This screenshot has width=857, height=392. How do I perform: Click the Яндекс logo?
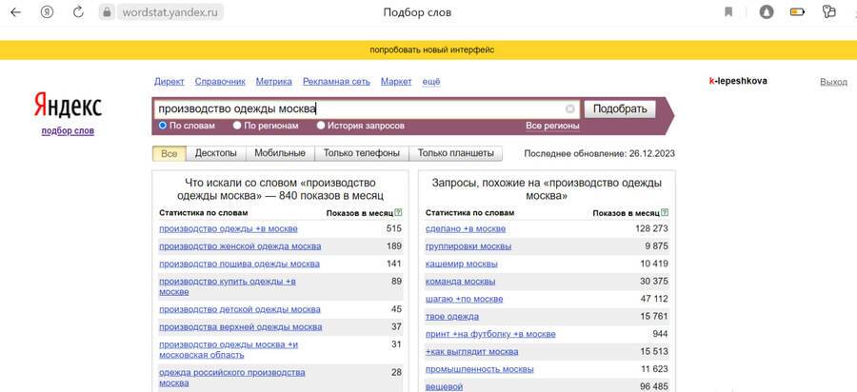click(x=68, y=106)
